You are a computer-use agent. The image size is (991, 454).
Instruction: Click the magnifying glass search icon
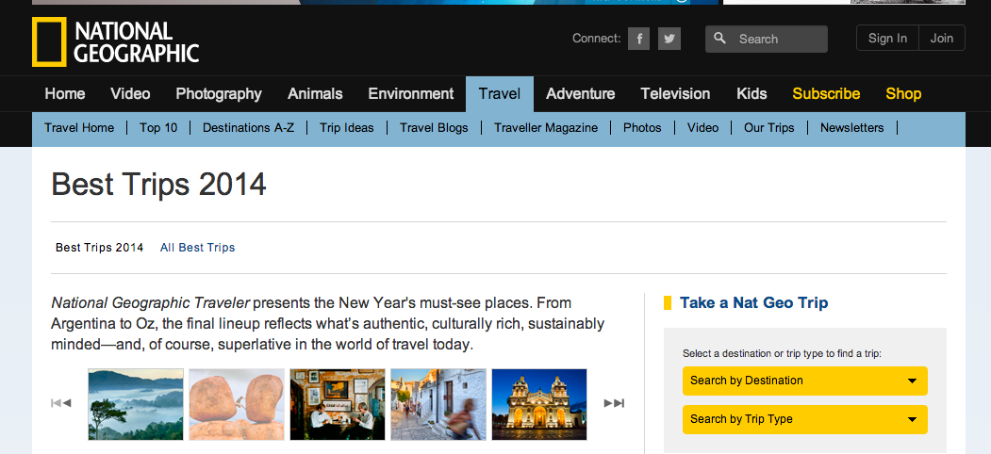click(719, 39)
